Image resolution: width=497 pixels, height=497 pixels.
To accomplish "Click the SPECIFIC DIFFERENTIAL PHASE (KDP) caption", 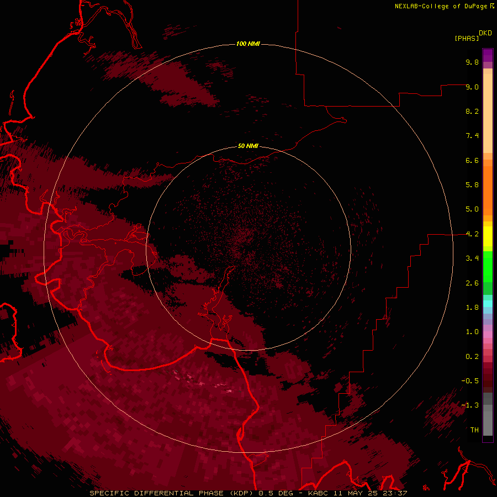I will [171, 493].
